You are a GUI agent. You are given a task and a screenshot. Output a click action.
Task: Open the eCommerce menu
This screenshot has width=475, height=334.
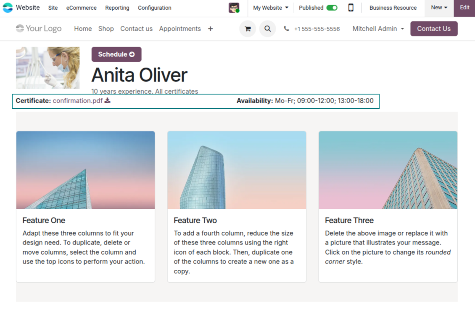click(x=81, y=8)
